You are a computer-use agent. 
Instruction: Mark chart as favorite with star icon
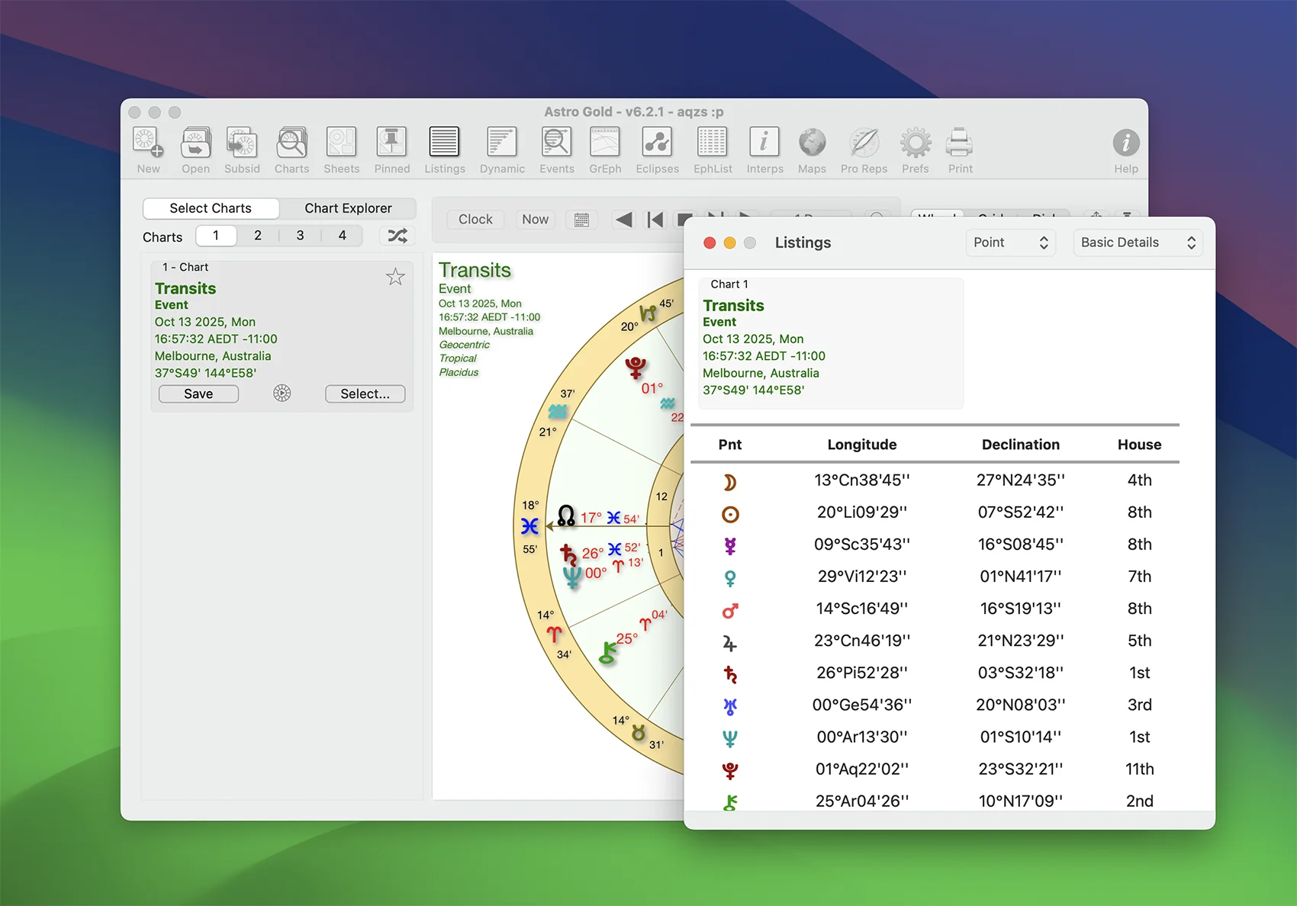point(395,277)
